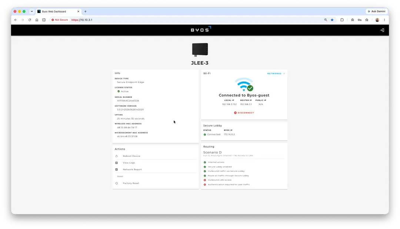Click the Wi-Fi connected status icon
The width and height of the screenshot is (400, 229).
pos(244,84)
